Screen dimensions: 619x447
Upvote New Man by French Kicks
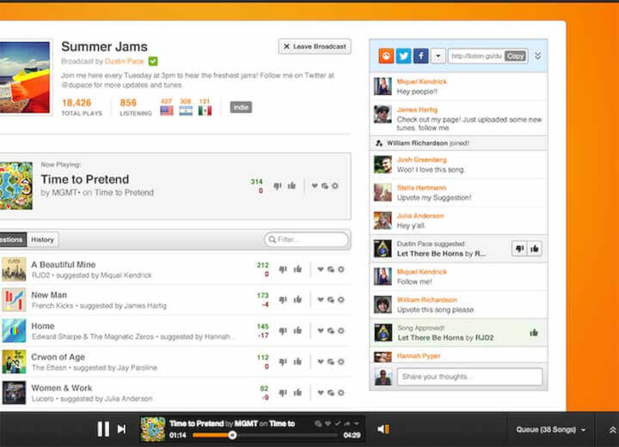pos(297,299)
